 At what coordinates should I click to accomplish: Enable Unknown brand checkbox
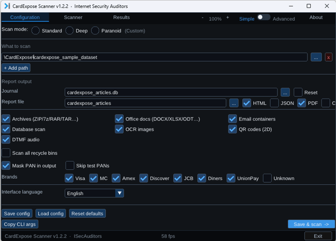[267, 178]
